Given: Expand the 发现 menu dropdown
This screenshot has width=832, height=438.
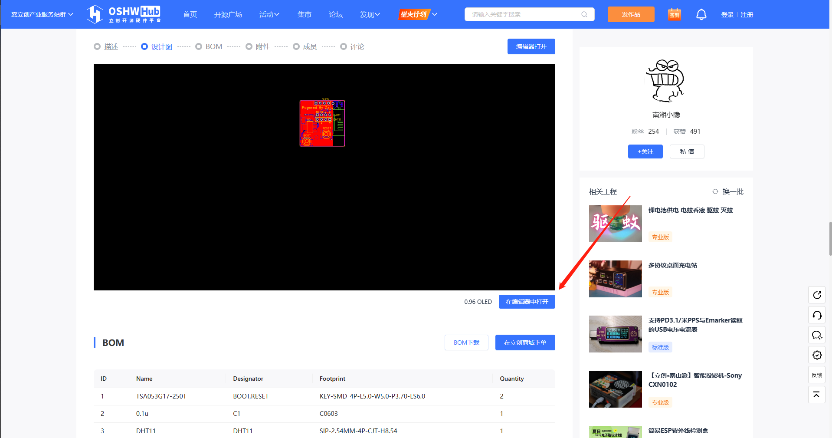Looking at the screenshot, I should [370, 14].
